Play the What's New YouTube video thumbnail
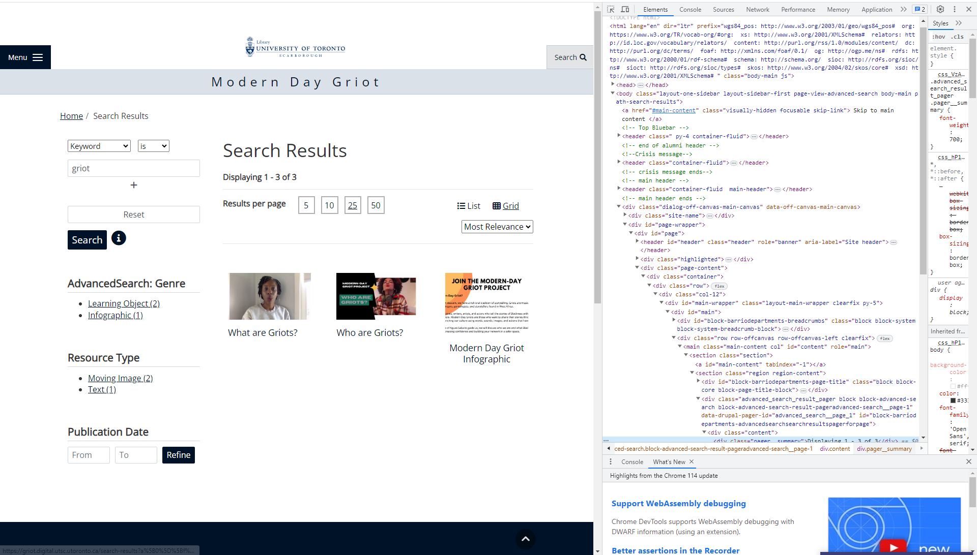977x555 pixels. (x=894, y=547)
